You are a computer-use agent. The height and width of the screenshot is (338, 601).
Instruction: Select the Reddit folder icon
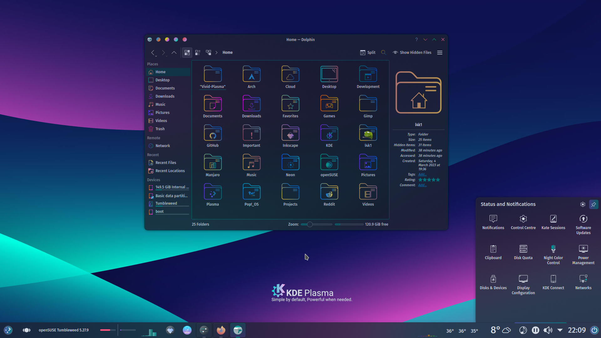329,192
